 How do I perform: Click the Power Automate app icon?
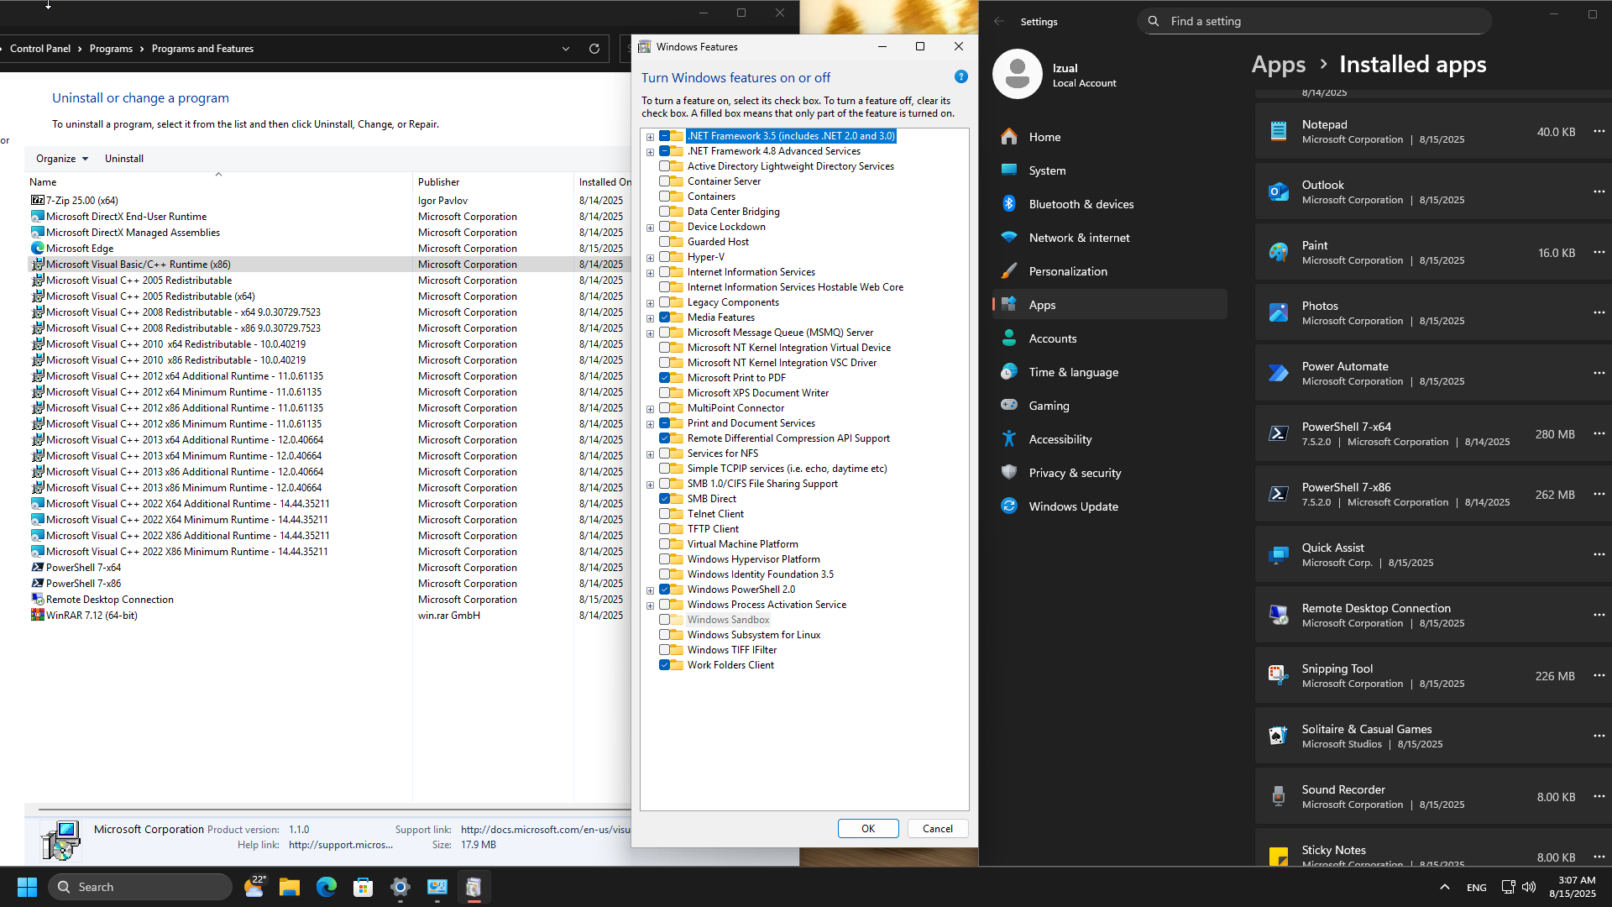point(1278,373)
